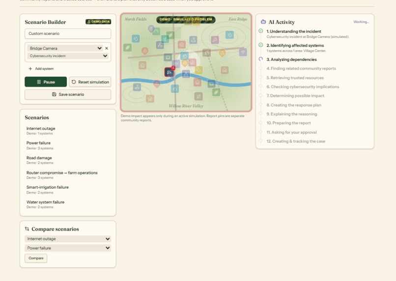Viewport: 396px width, 281px height.
Task: Click the Custom scenario name field
Action: tap(68, 33)
